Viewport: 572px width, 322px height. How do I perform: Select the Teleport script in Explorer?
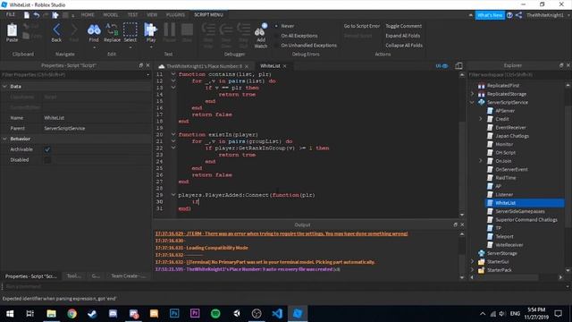point(504,236)
